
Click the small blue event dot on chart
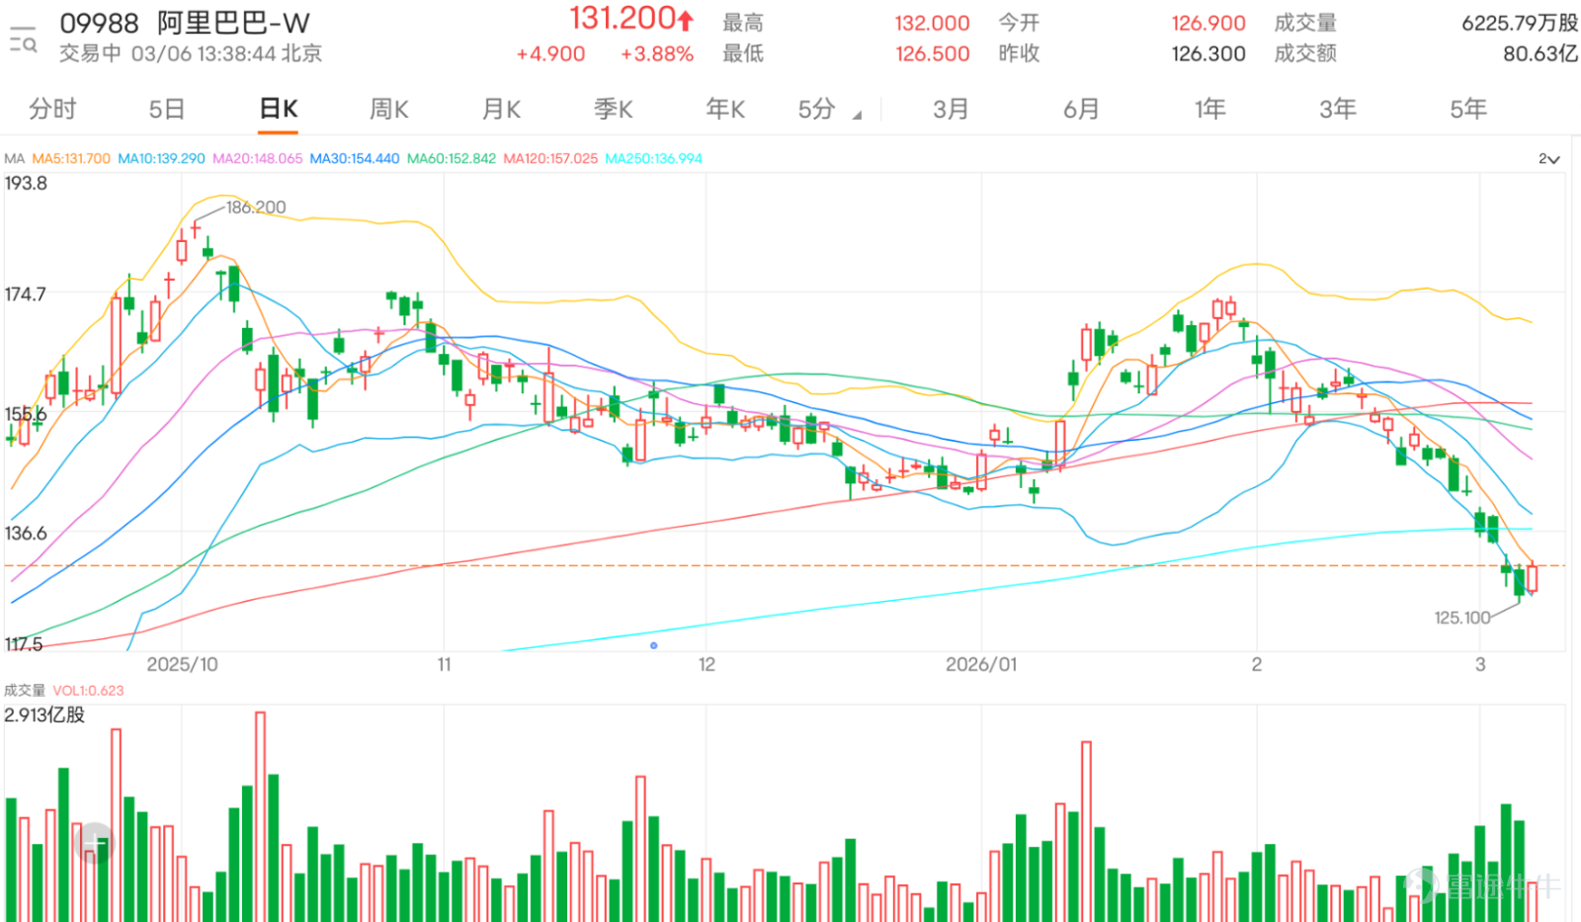tap(653, 645)
